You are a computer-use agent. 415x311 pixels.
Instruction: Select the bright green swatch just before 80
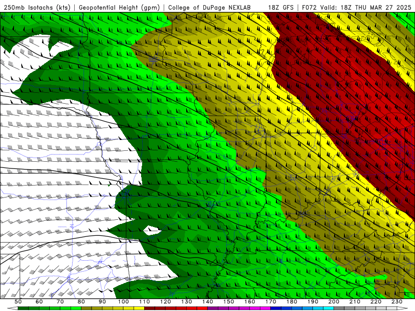click(x=76, y=308)
